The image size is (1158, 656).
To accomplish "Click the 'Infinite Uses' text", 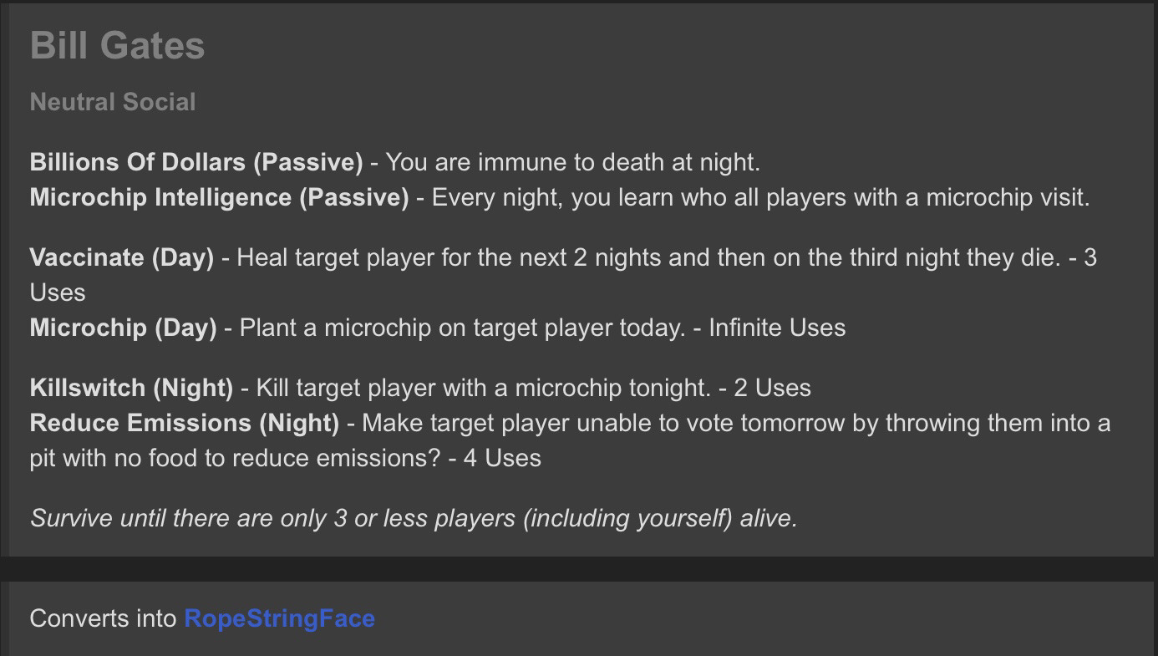I will pyautogui.click(x=777, y=328).
